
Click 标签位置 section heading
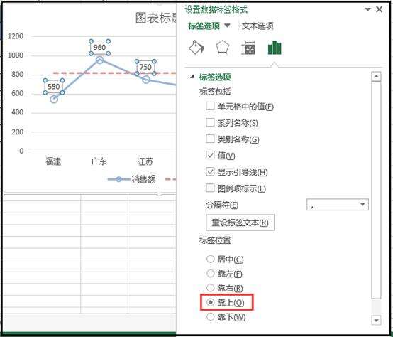click(x=215, y=240)
